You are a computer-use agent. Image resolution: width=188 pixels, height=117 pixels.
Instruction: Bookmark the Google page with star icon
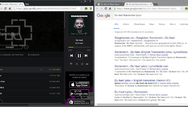182,8
